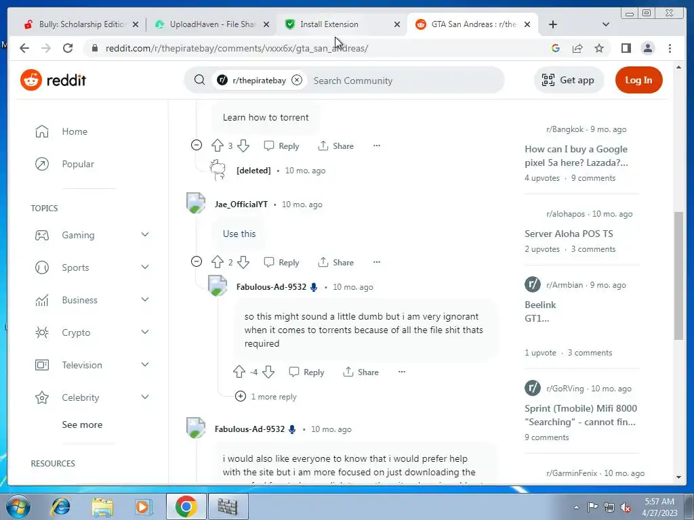Open Chrome three-dot menu

[670, 48]
